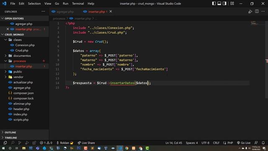Click Ln 14, Col 45 cursor position
The image size is (268, 151).
(x=174, y=143)
